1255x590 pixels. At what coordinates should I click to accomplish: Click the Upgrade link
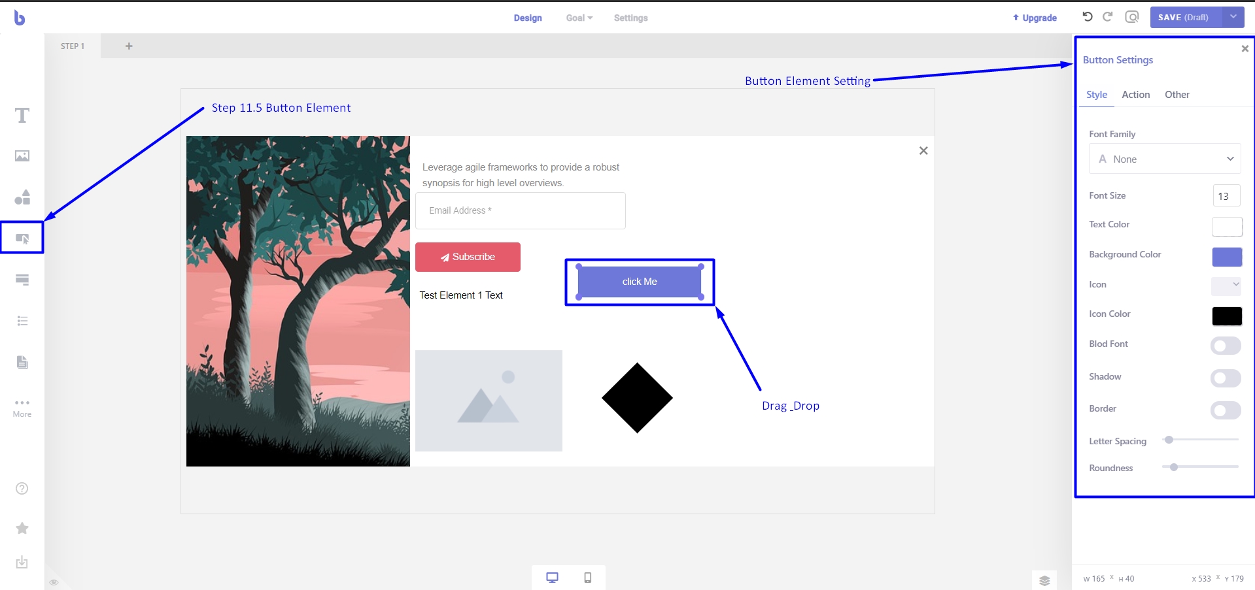click(x=1035, y=18)
